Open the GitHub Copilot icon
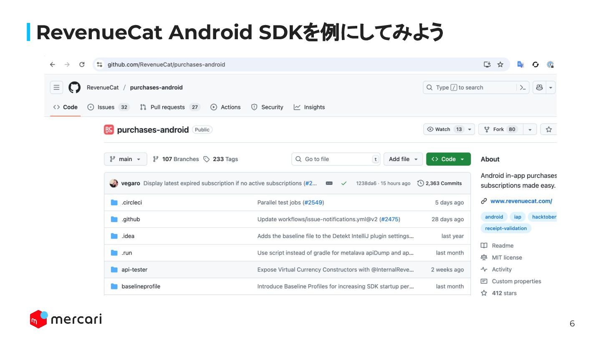The width and height of the screenshot is (601, 338). (539, 87)
